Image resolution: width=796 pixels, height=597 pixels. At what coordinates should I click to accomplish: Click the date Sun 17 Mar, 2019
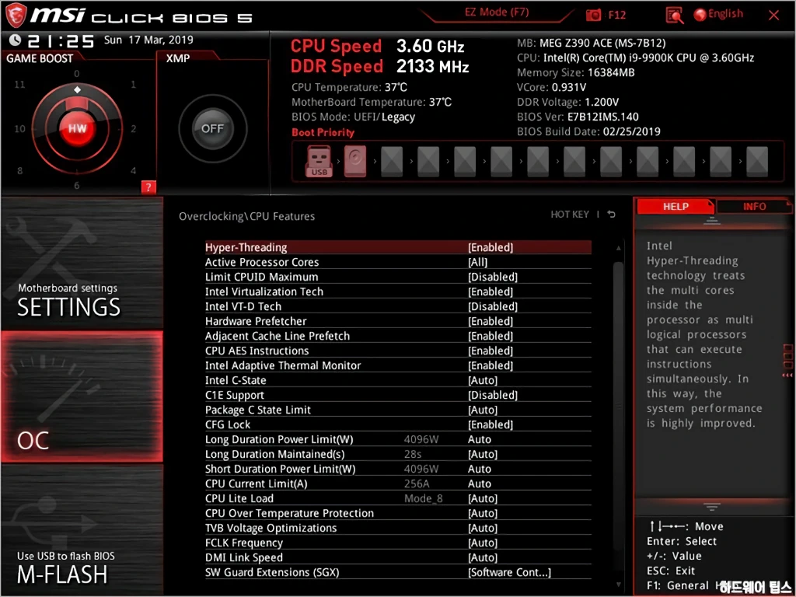click(x=148, y=40)
